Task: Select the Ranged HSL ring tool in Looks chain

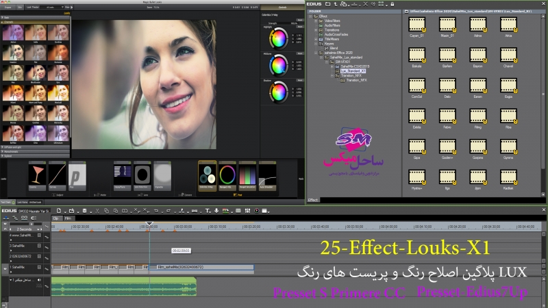Action: coord(227,175)
